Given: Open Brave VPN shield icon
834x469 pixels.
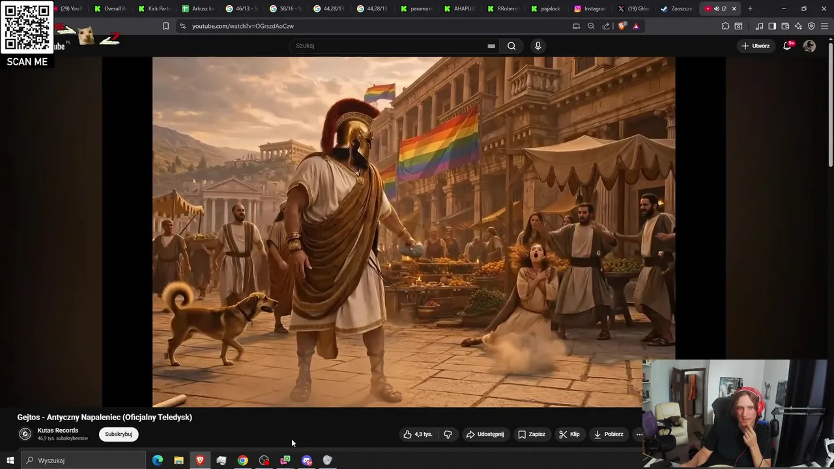Looking at the screenshot, I should coord(811,26).
